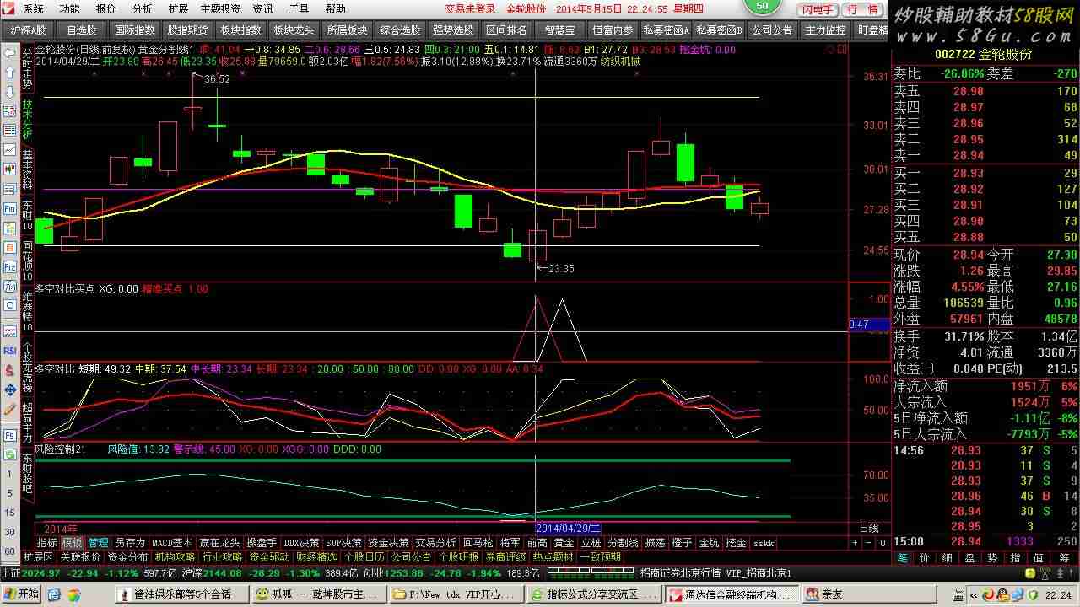
Task: Open the 机构攻略 bottom tab
Action: [x=175, y=557]
